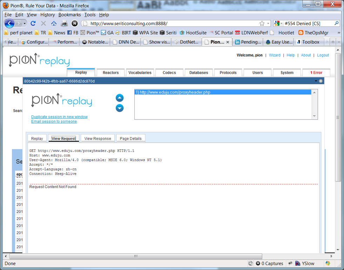344x270 pixels.
Task: Open YSlow in the status bar
Action: pyautogui.click(x=305, y=263)
